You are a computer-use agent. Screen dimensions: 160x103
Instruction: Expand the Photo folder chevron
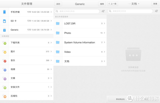tap(104, 33)
